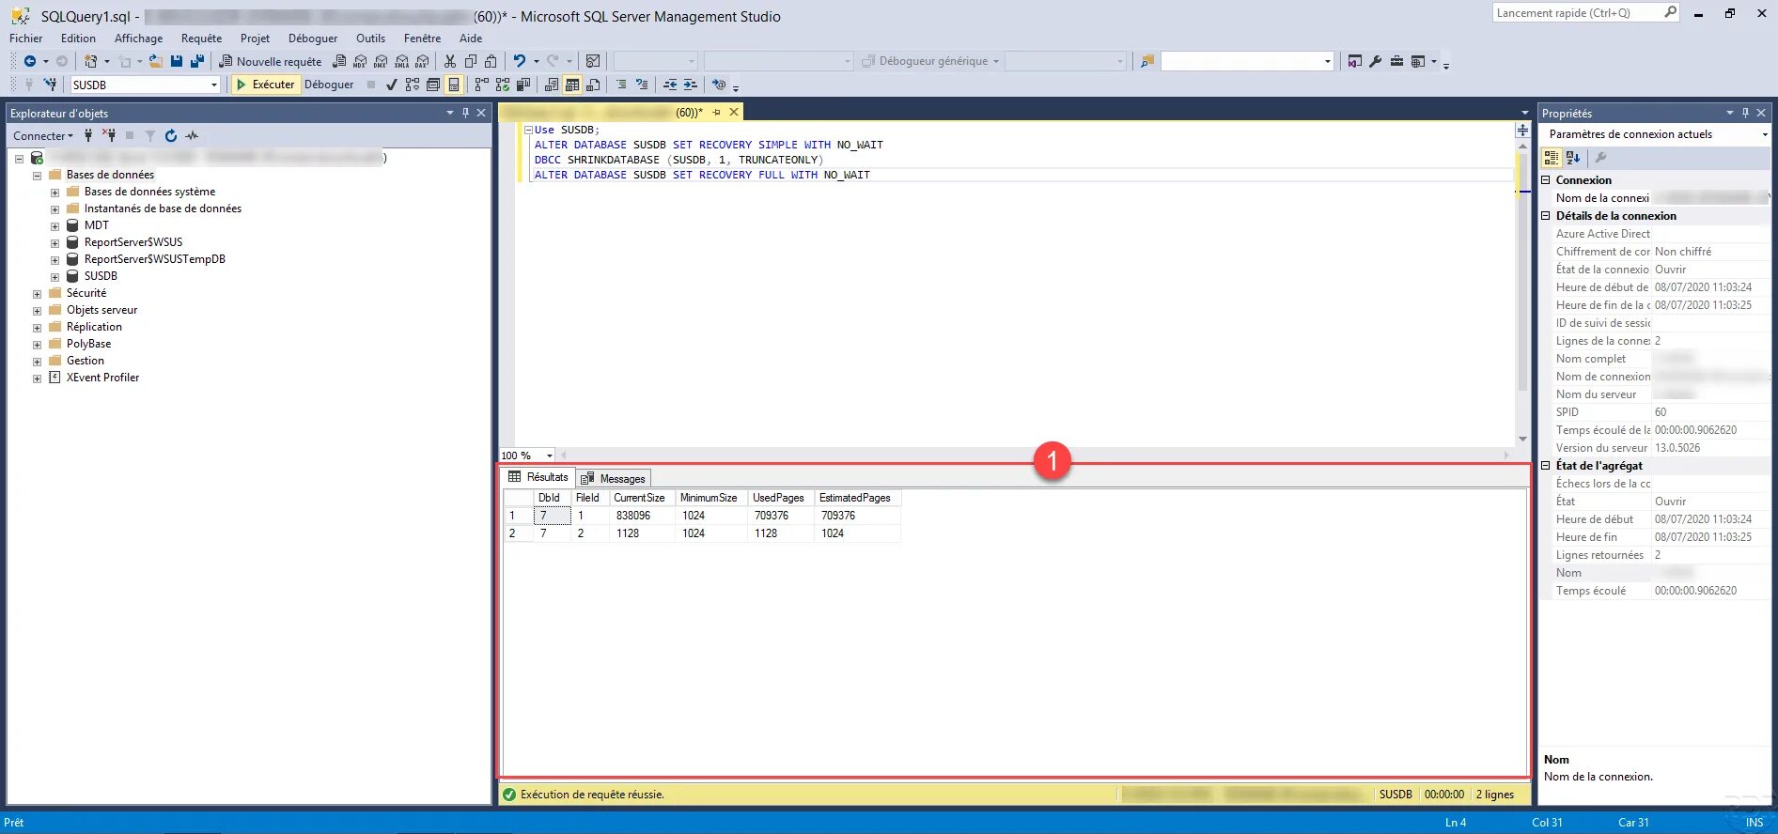Click Déboguer in the SQL toolbar
The height and width of the screenshot is (834, 1778).
point(329,85)
